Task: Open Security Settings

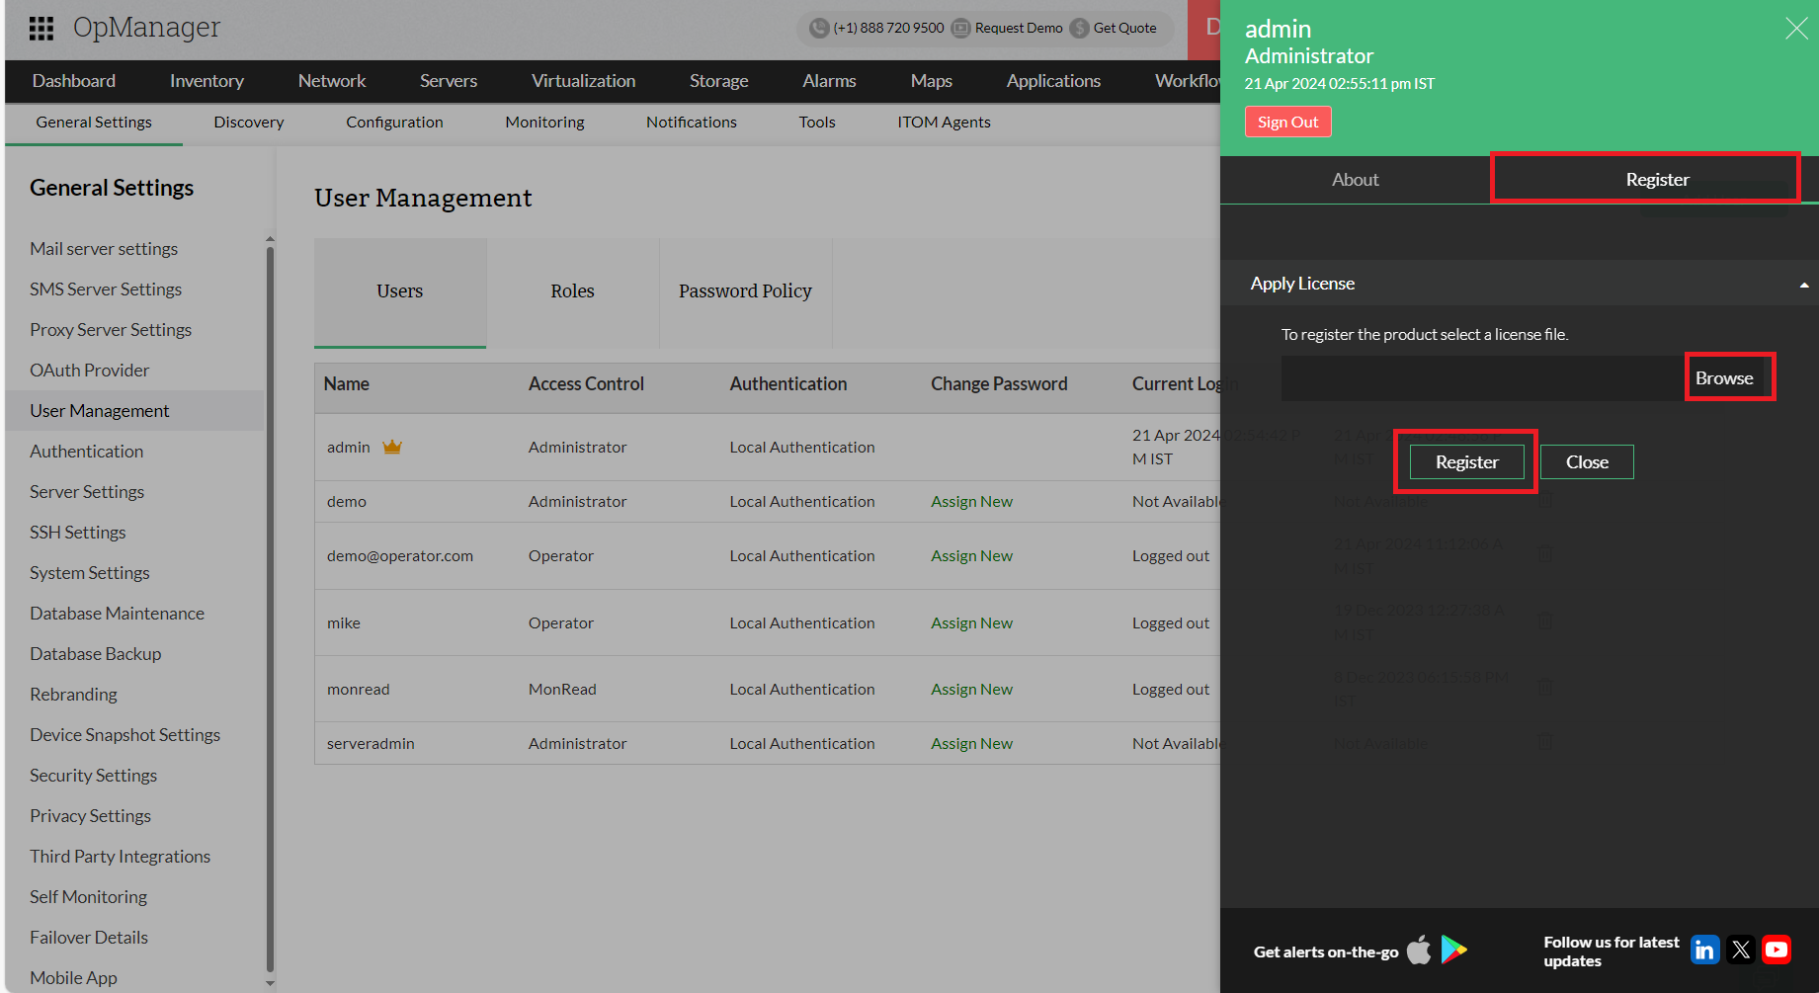Action: tap(94, 776)
